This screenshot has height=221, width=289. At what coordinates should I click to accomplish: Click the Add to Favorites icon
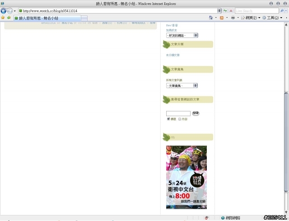point(9,18)
